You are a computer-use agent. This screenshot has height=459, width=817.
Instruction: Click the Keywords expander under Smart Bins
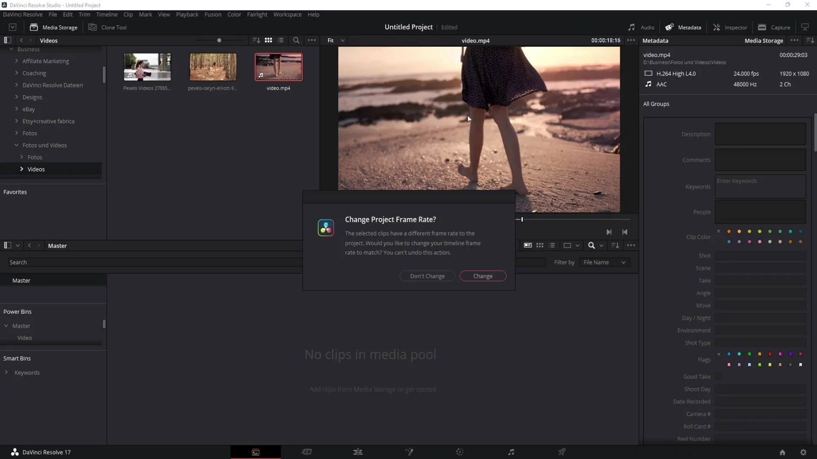[6, 372]
